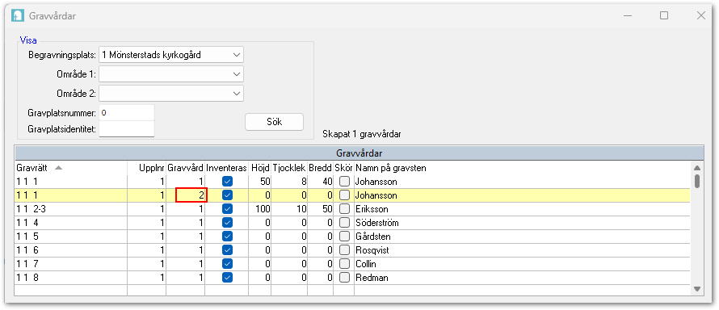Toggle Inventeras checkbox for Rosqvist
719x310 pixels.
227,250
